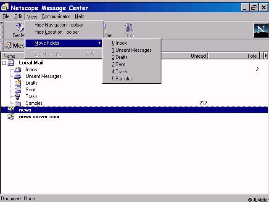Viewport: 269px width, 202px height.
Task: Click the Netscape N logo icon
Action: (261, 30)
